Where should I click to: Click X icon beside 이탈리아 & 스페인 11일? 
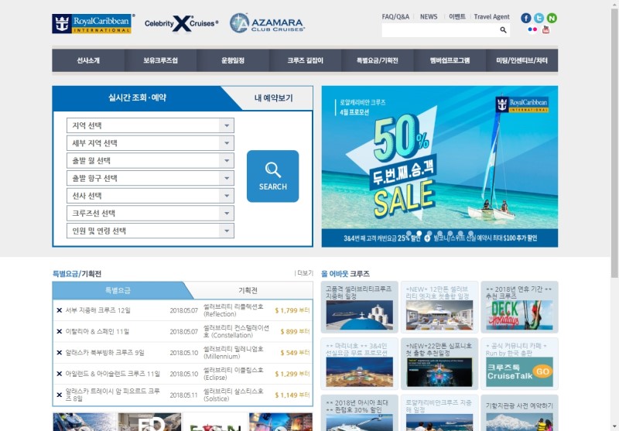[60, 331]
